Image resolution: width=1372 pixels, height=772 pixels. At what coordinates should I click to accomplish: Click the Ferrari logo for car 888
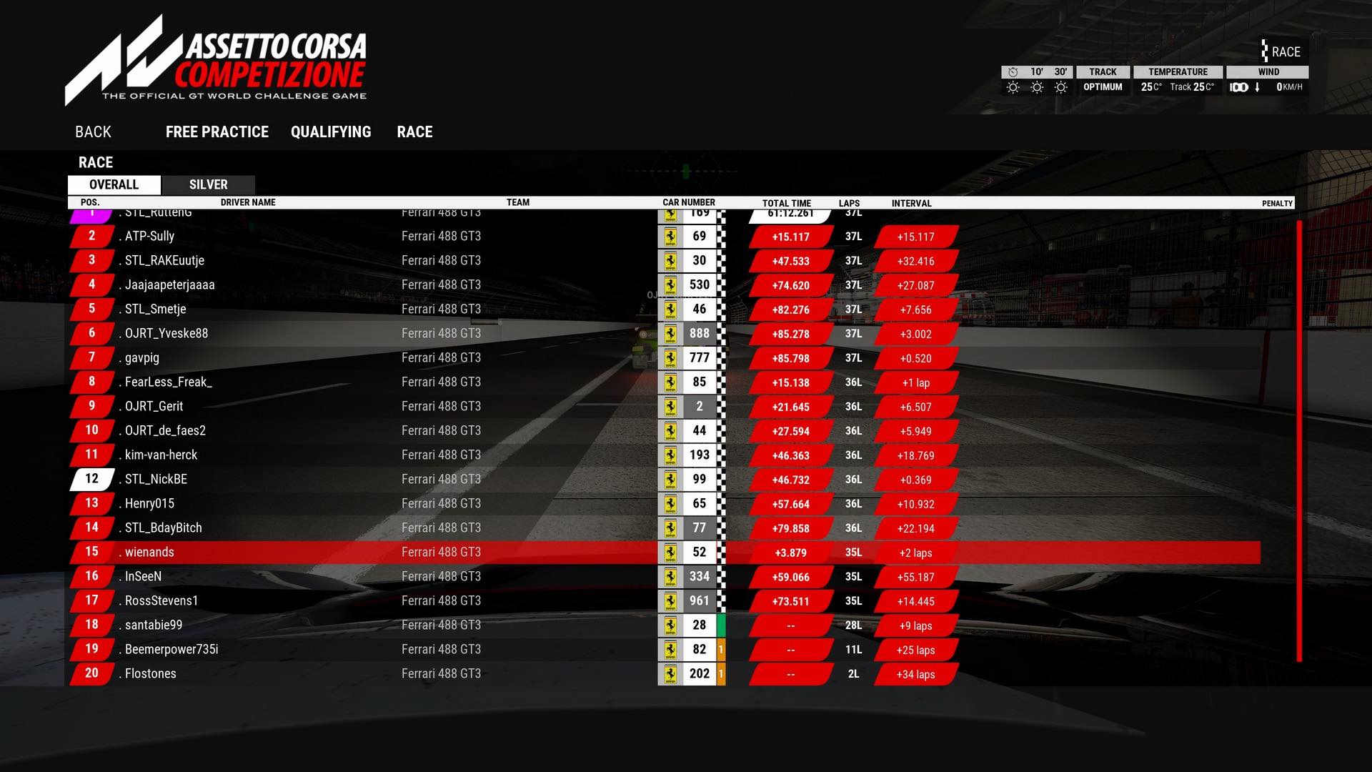(670, 334)
